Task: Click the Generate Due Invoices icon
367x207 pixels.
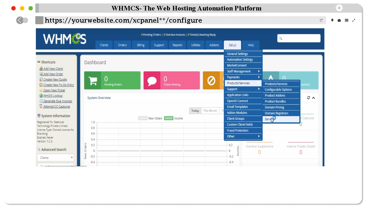Action: pos(41,101)
